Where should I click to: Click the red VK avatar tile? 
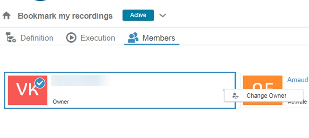click(28, 90)
